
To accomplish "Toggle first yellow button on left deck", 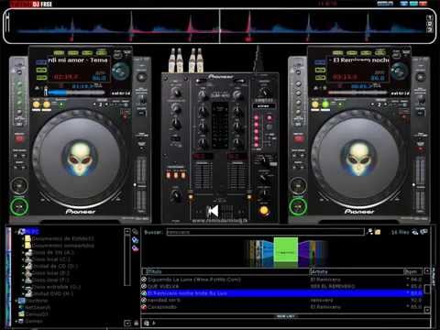I will pos(37,104).
